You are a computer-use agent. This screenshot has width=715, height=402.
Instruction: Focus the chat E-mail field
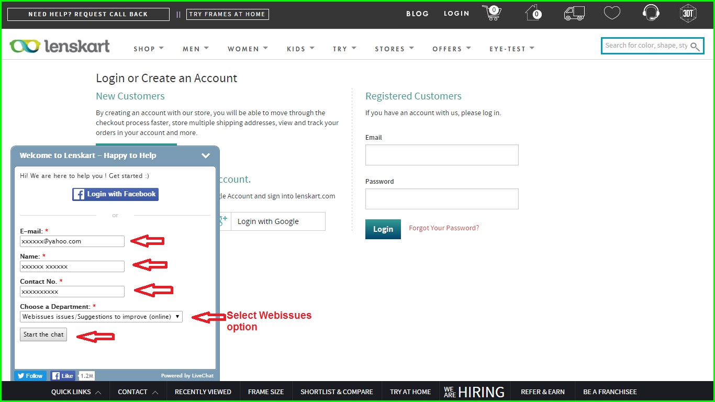(72, 241)
